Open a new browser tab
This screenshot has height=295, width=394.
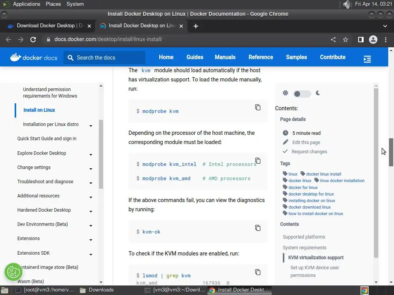coord(196,26)
